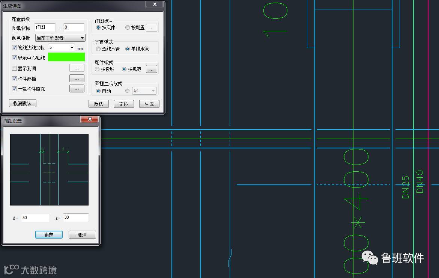Open 颜色模板 dropdown 当前工程配置

coord(60,38)
